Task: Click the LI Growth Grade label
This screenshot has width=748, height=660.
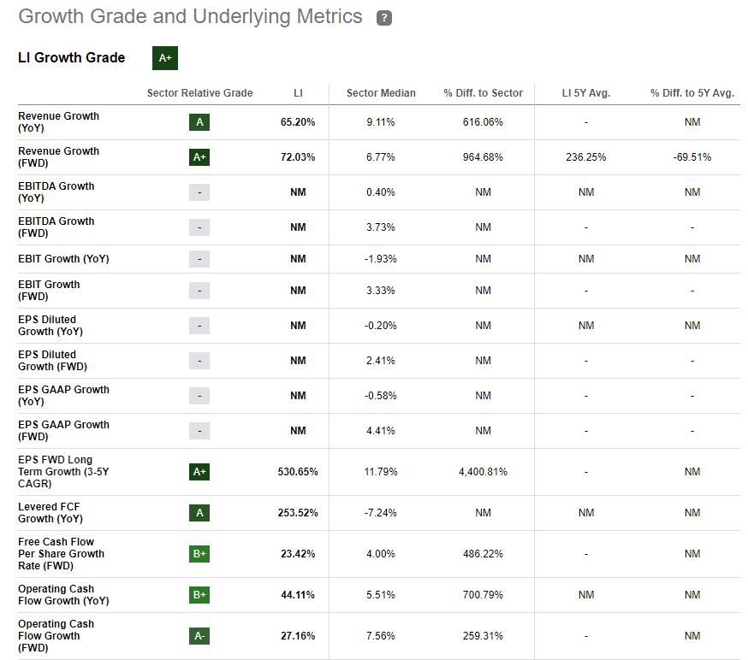Action: [x=72, y=57]
